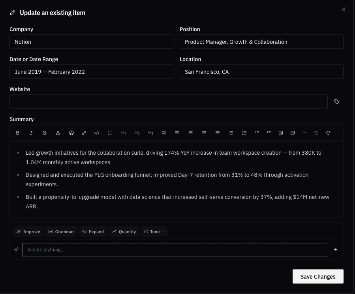355x294 pixels.
Task: Toggle italic formatting
Action: [31, 133]
